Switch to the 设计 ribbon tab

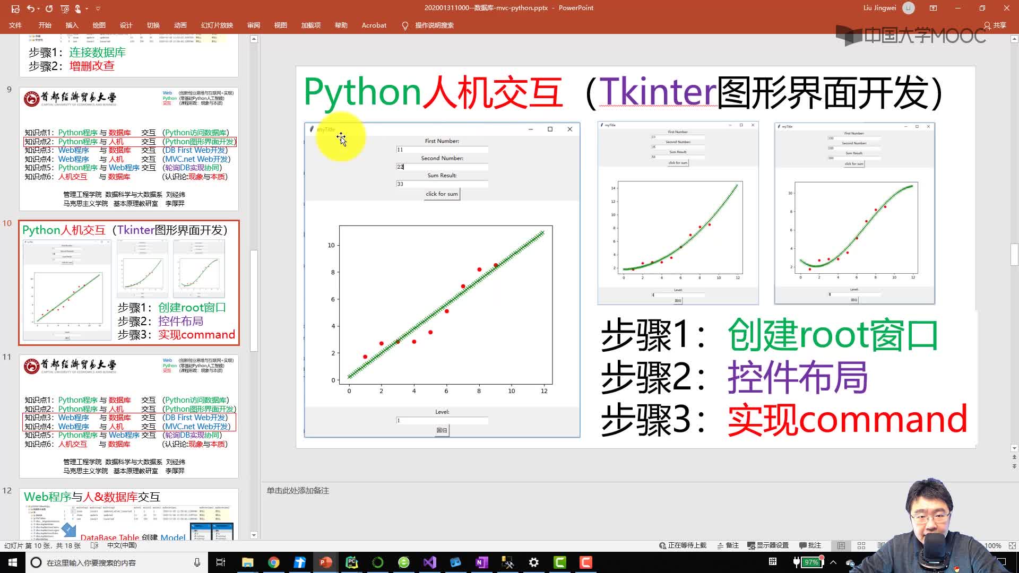click(x=126, y=25)
